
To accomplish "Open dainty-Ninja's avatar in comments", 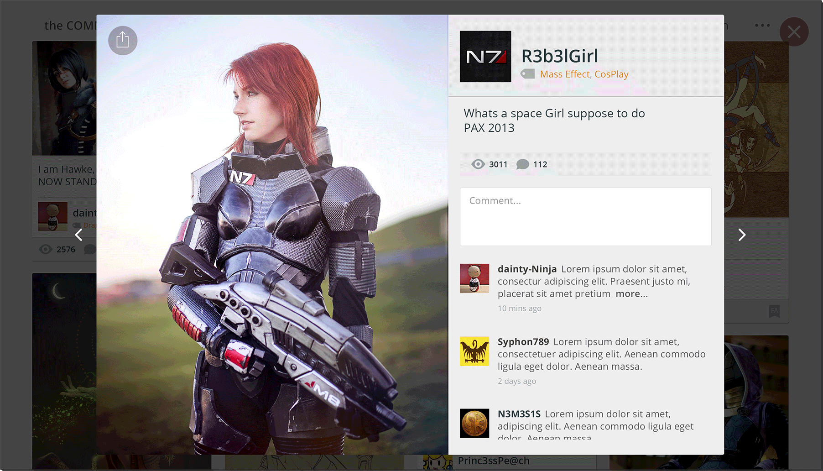I will click(474, 278).
